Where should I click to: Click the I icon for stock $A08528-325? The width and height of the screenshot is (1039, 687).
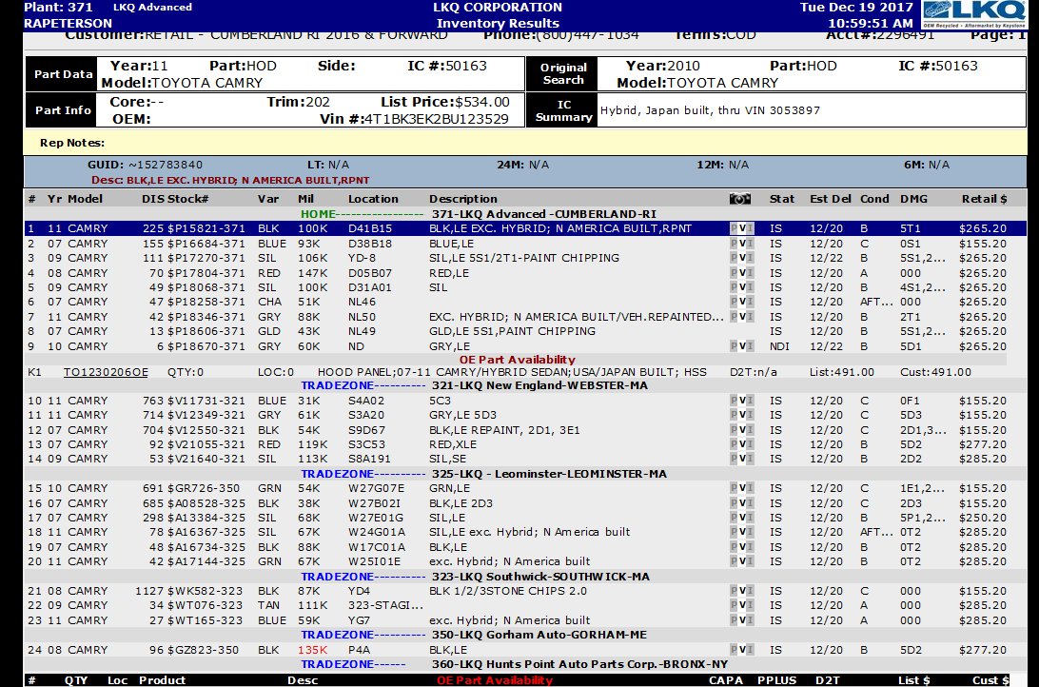[750, 503]
